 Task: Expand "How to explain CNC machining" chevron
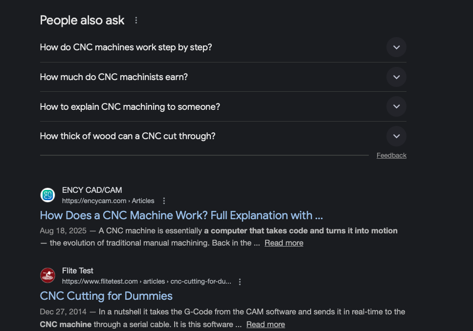pos(396,106)
